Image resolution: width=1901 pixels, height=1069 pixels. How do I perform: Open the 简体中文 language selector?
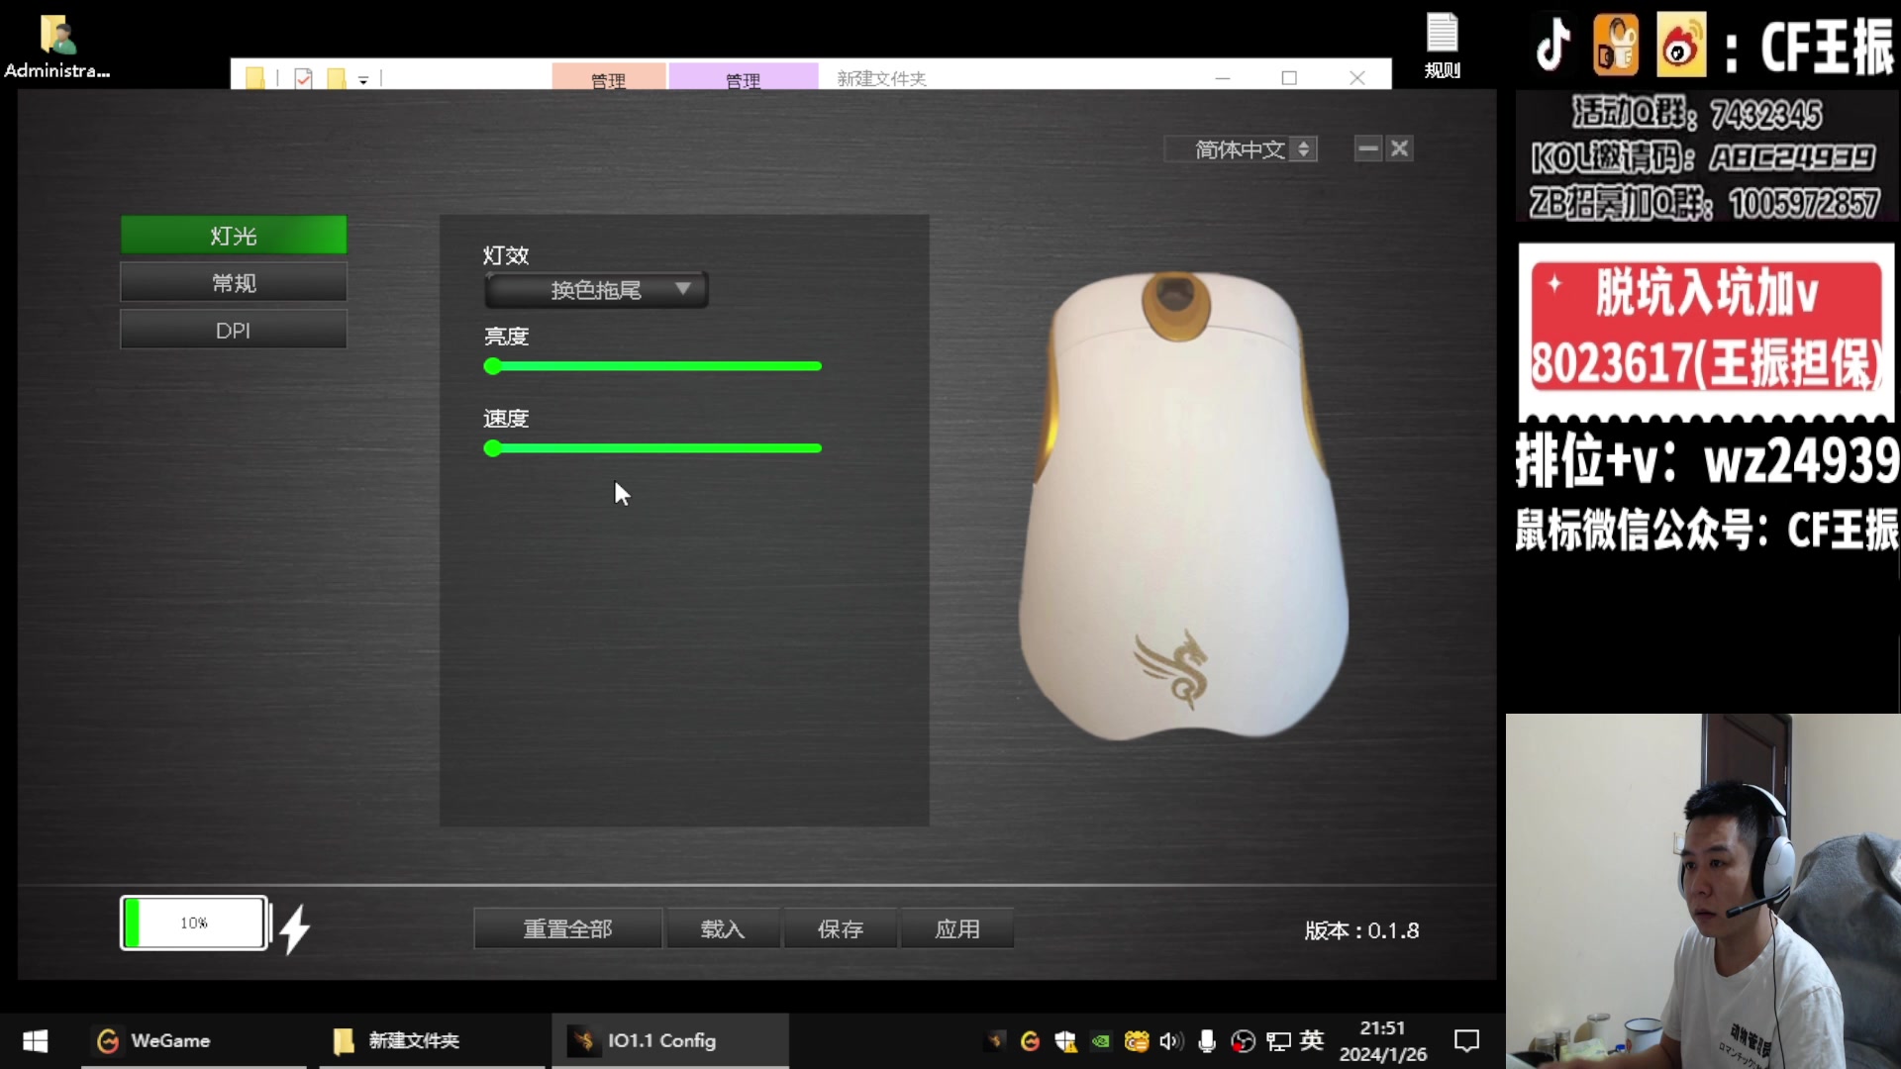coord(1241,149)
